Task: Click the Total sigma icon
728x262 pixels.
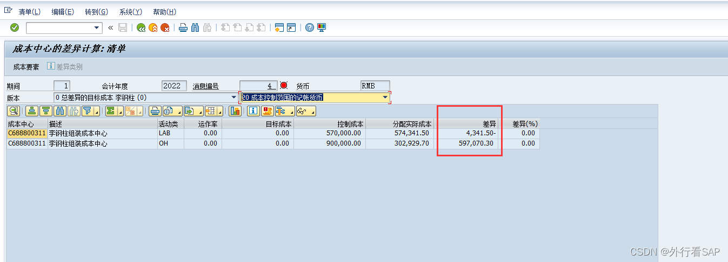Action: coord(111,111)
